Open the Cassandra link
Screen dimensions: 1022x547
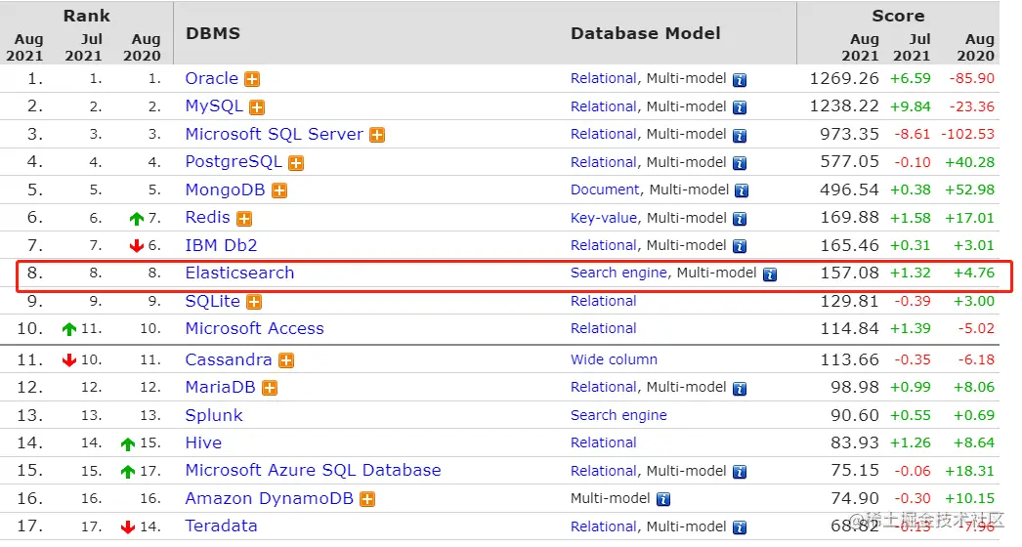[x=228, y=359]
